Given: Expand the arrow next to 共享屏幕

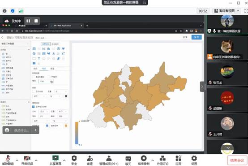Looking at the screenshot, I should (64, 160).
